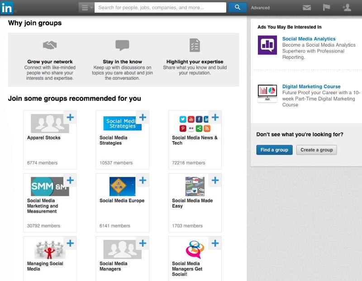Open the Social Media Managers placeholder image
Screen dimensions: 362x281
[122, 249]
